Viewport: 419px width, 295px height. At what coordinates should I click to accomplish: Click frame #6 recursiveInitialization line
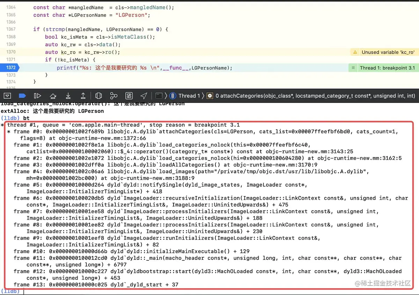[x=211, y=201]
